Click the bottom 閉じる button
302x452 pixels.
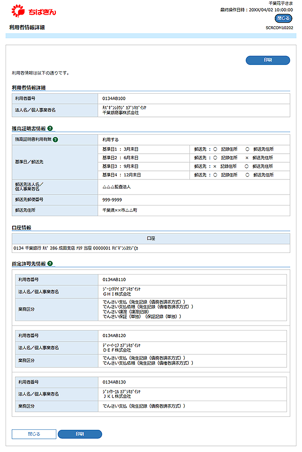coord(34,434)
